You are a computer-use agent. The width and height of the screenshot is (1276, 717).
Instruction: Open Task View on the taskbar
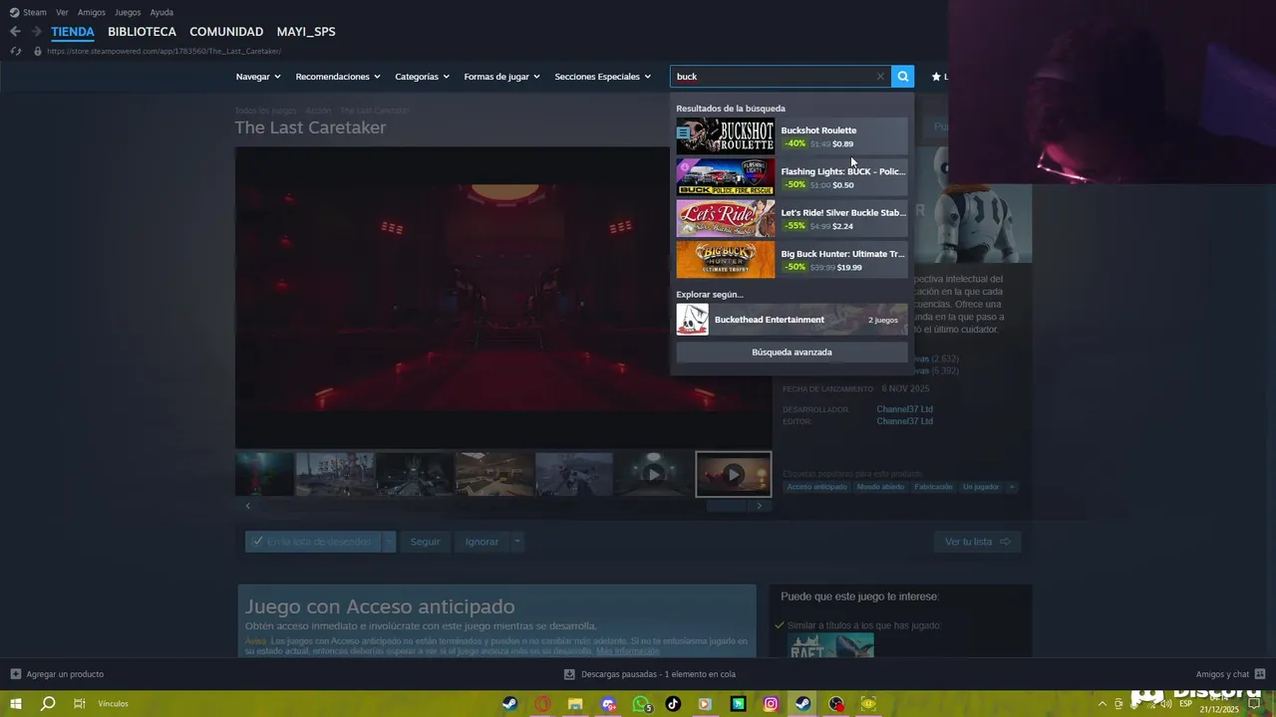click(x=80, y=703)
